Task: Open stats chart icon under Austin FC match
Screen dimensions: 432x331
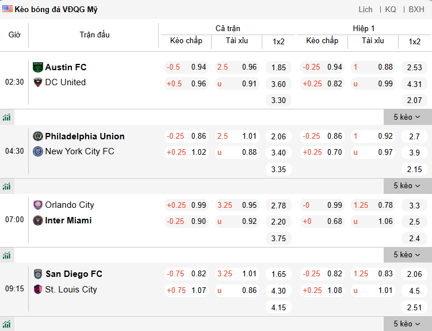Action: 7,117
